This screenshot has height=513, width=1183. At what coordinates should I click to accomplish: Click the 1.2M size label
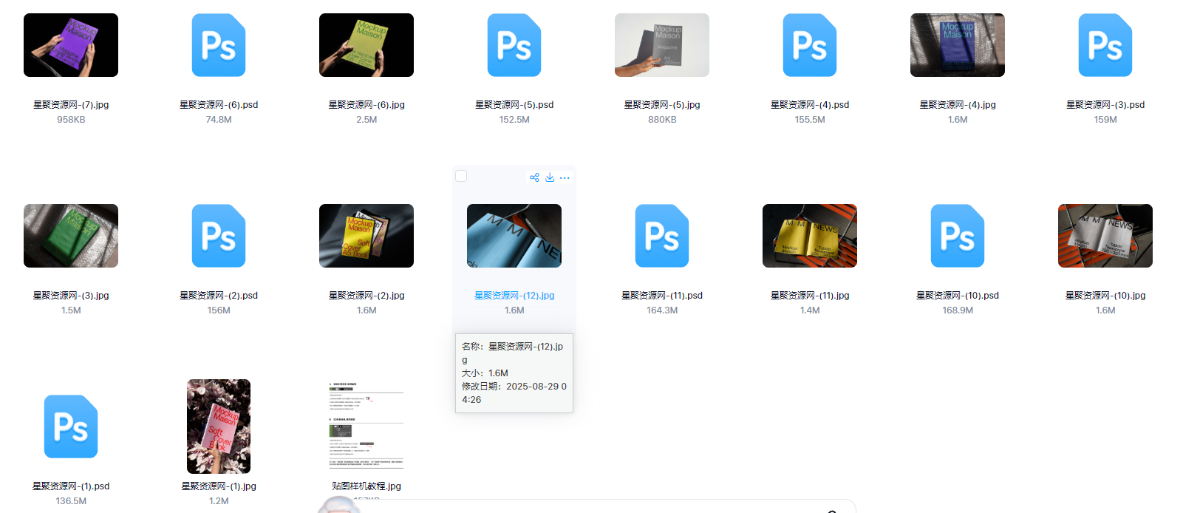click(x=219, y=501)
